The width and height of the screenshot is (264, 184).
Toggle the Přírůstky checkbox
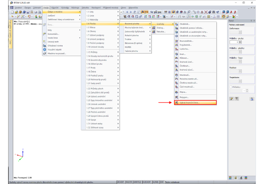click(231, 87)
